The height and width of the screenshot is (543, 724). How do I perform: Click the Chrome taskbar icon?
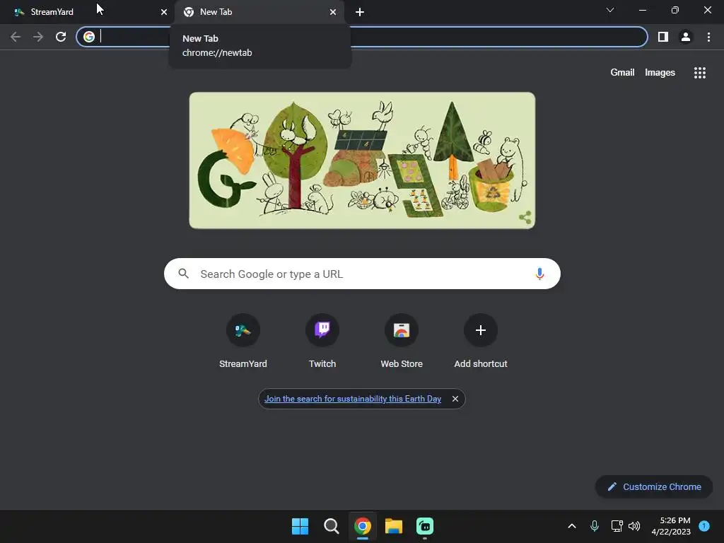pos(363,526)
